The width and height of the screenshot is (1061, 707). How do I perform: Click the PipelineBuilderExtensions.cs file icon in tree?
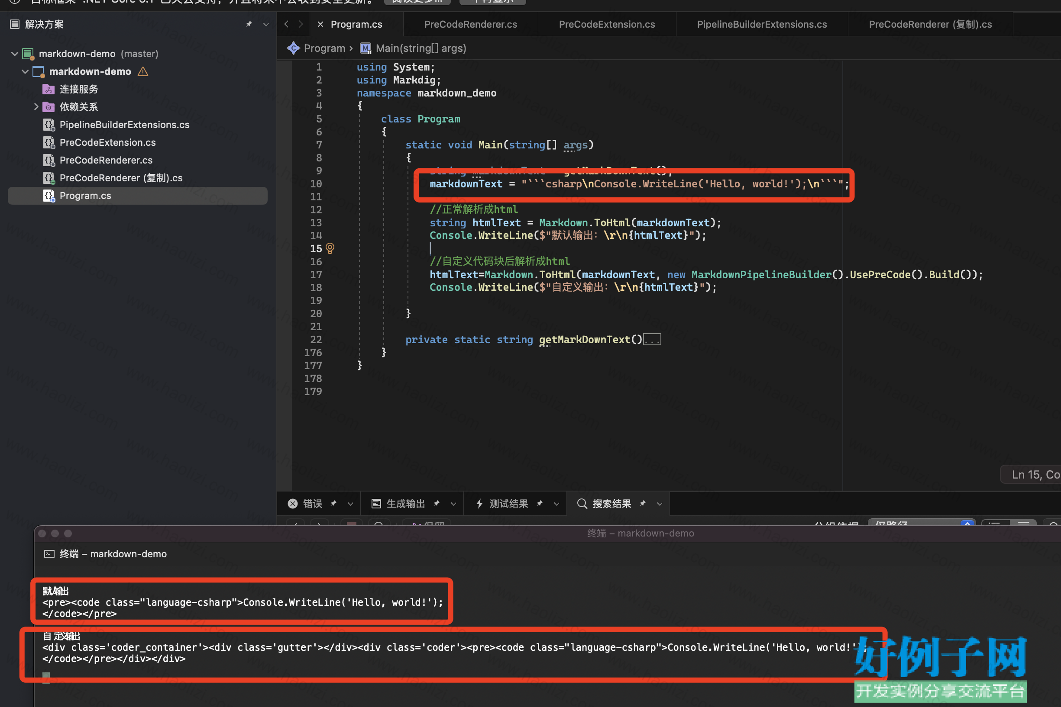tap(49, 125)
